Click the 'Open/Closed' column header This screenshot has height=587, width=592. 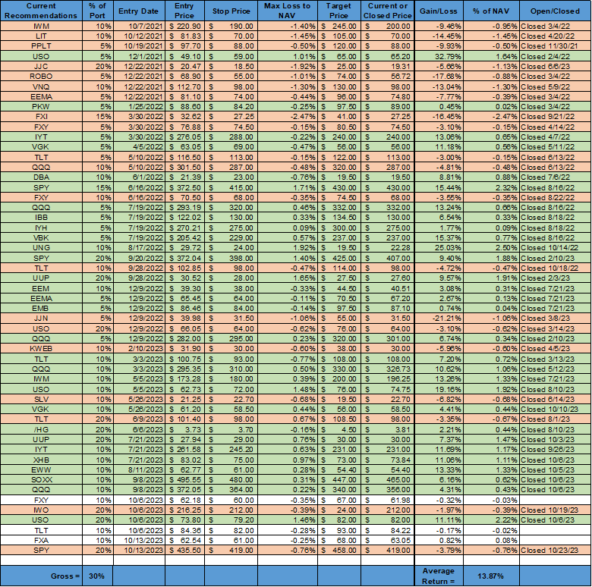[556, 11]
